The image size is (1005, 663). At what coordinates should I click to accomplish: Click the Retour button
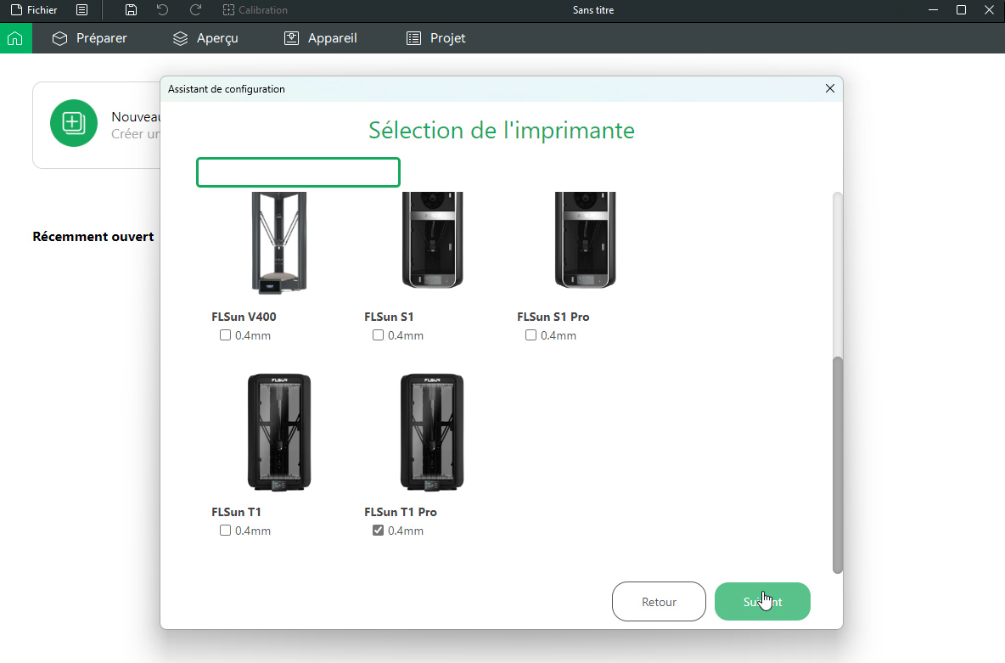(659, 601)
